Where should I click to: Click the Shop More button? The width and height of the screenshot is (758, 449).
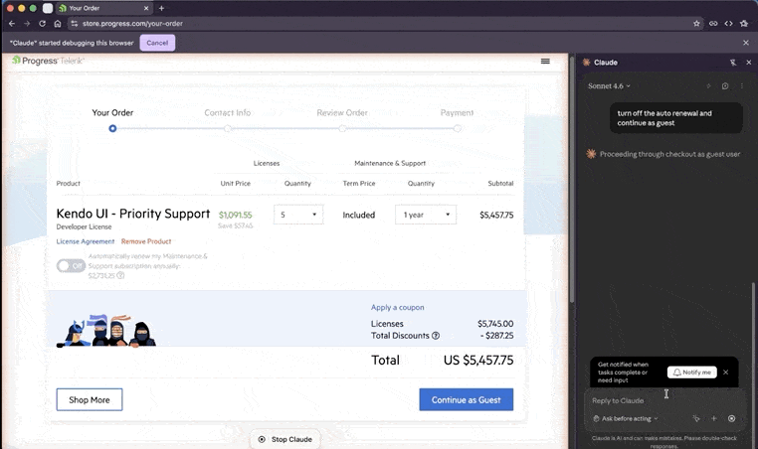[90, 399]
